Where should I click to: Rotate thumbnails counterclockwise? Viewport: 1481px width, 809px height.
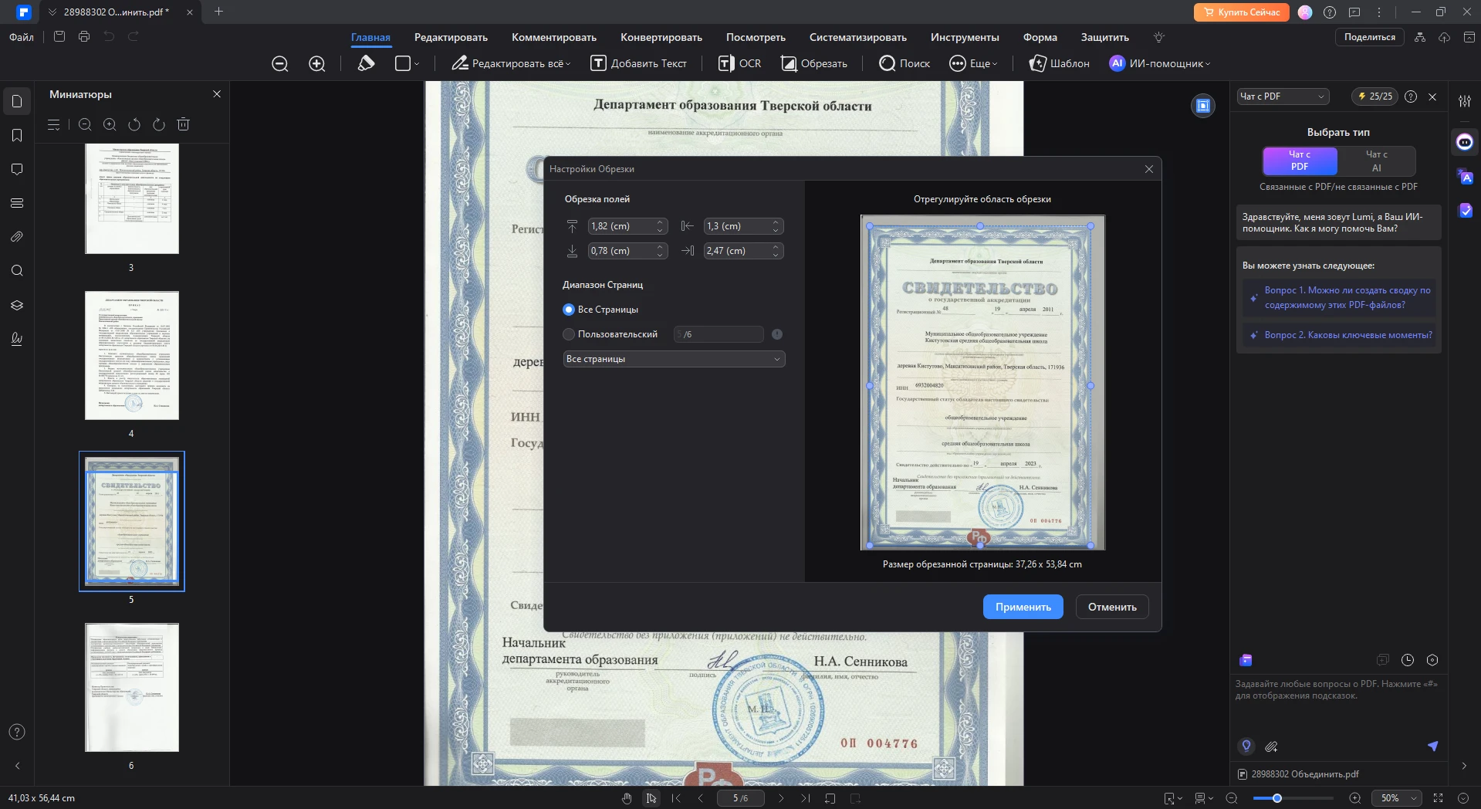(134, 124)
